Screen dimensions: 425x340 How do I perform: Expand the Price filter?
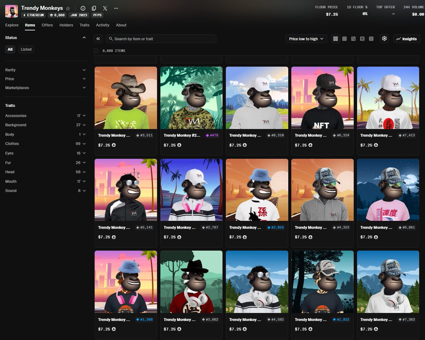coord(46,79)
